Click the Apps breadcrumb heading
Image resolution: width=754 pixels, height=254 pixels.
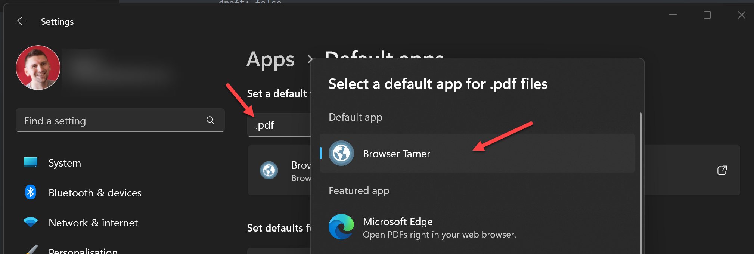(270, 60)
